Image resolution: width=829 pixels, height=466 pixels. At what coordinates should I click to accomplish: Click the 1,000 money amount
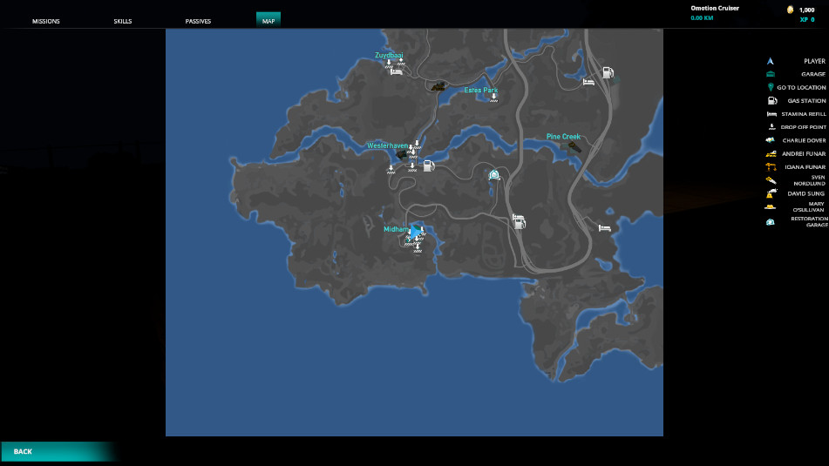[807, 10]
